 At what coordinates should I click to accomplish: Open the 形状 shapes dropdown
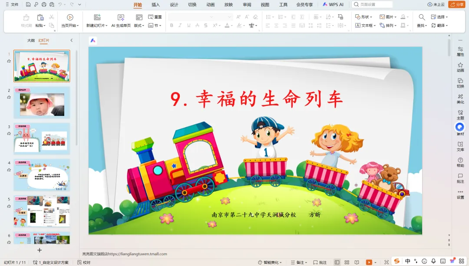click(x=363, y=17)
